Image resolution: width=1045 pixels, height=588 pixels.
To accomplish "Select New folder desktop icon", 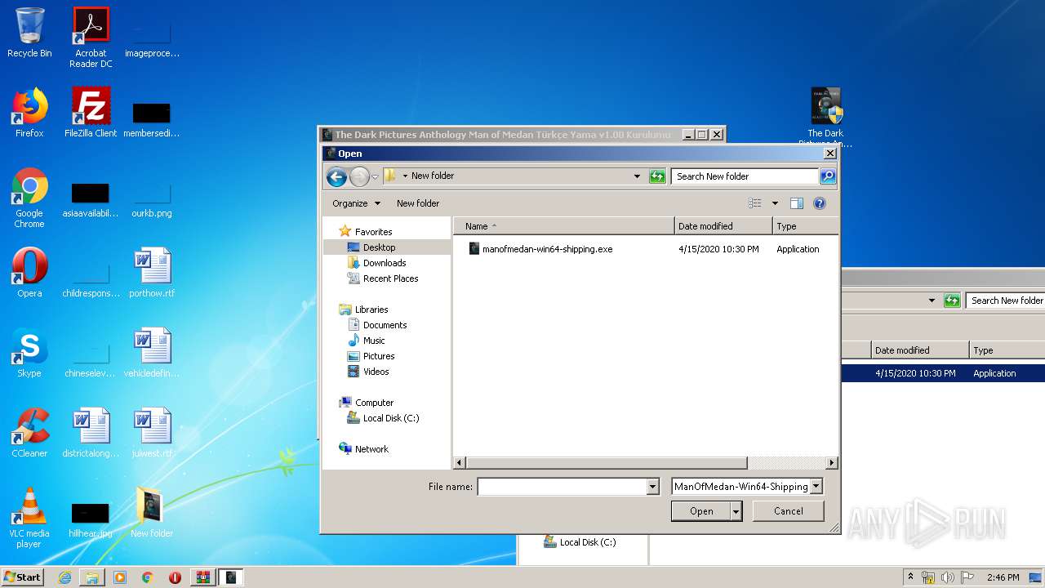I will tap(152, 513).
